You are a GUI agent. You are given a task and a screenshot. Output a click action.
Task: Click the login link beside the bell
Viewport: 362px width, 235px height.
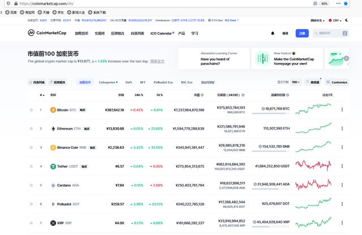(x=285, y=33)
